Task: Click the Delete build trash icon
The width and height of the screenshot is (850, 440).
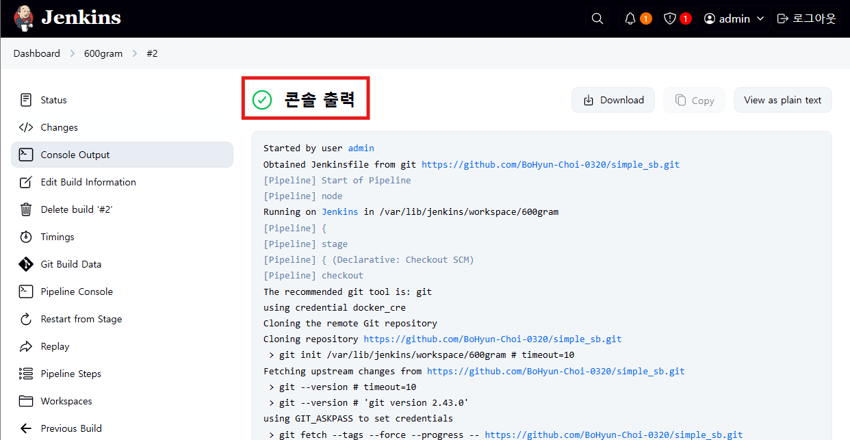Action: [26, 209]
